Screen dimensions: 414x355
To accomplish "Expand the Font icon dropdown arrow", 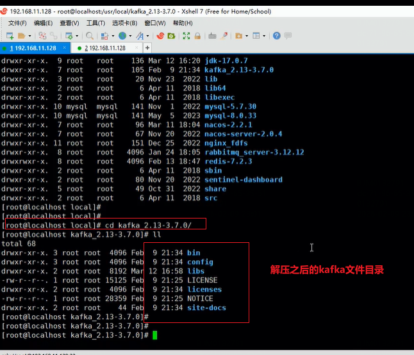I will [x=147, y=36].
